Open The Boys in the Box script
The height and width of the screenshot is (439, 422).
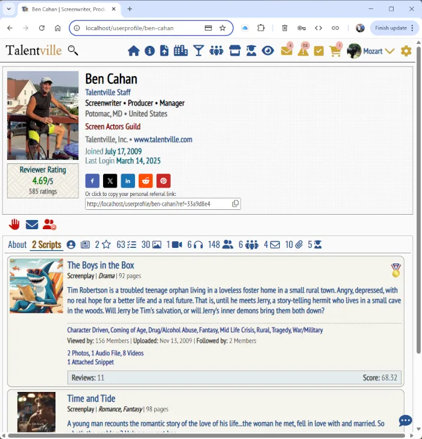tap(101, 265)
